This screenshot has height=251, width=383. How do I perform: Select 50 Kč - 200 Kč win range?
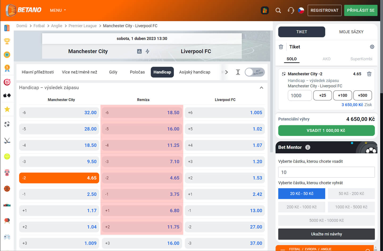351,194
